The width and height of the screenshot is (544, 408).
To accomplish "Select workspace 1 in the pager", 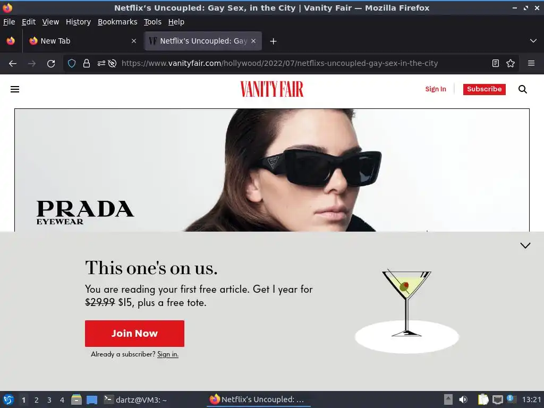I will coord(23,400).
